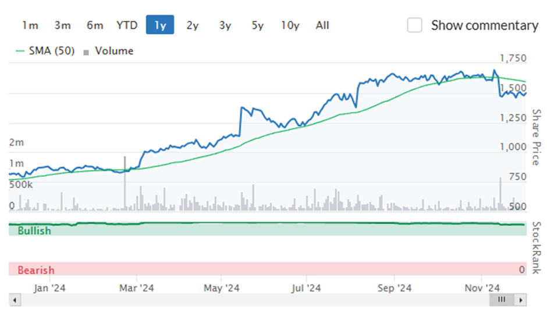Select the 1m time range

pos(30,25)
